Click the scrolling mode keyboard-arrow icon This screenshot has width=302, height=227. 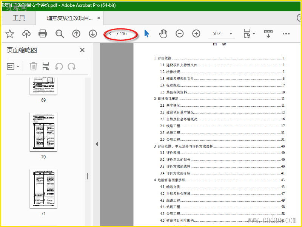click(268, 34)
